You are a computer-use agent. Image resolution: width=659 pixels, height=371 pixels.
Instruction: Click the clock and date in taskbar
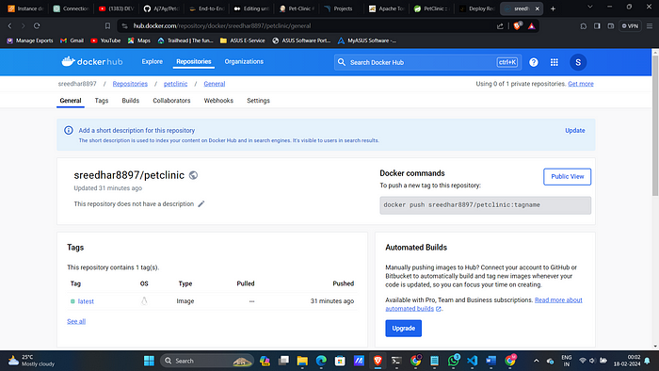(627, 361)
